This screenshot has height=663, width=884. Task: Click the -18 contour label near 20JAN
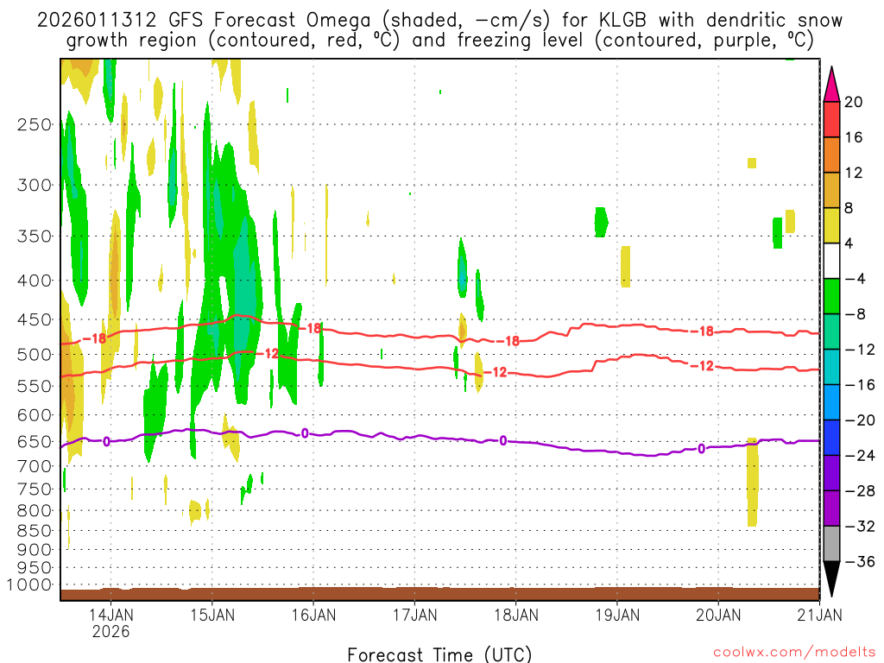[703, 331]
